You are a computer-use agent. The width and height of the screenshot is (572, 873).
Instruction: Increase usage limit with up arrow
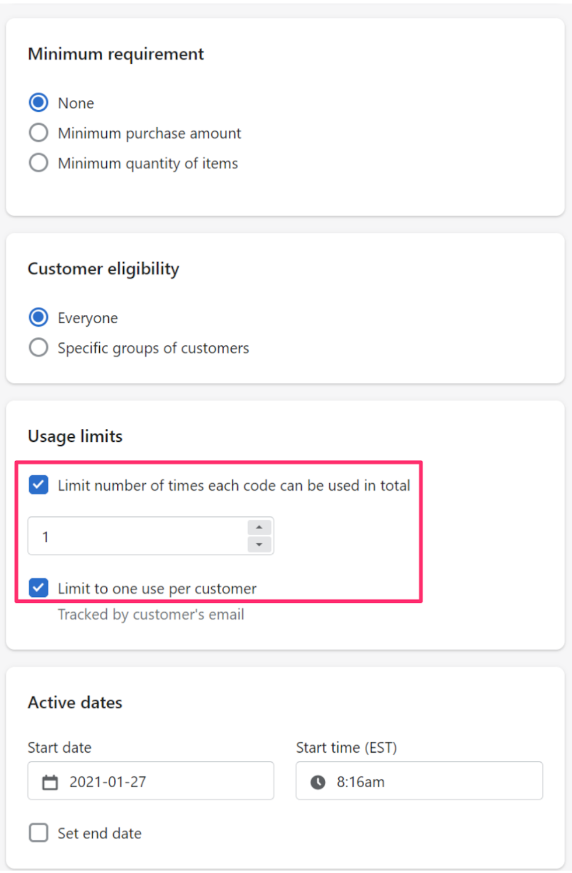pos(259,528)
